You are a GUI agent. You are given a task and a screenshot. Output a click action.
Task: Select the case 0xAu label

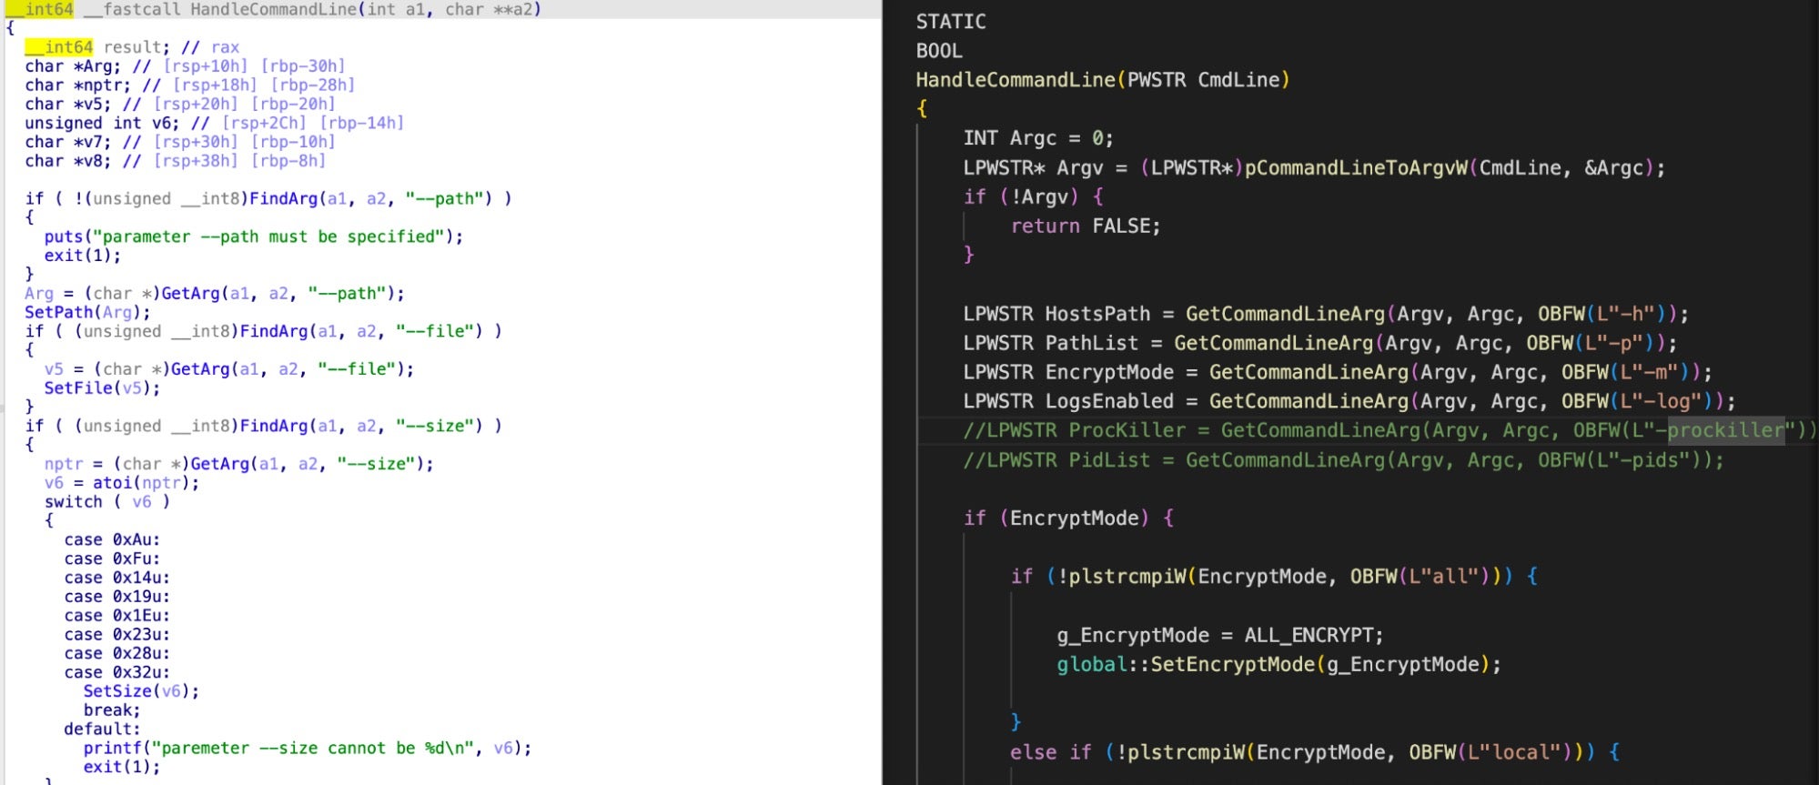(x=112, y=539)
